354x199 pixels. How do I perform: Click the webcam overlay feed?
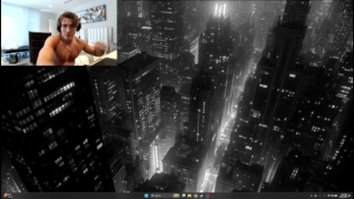click(x=59, y=33)
